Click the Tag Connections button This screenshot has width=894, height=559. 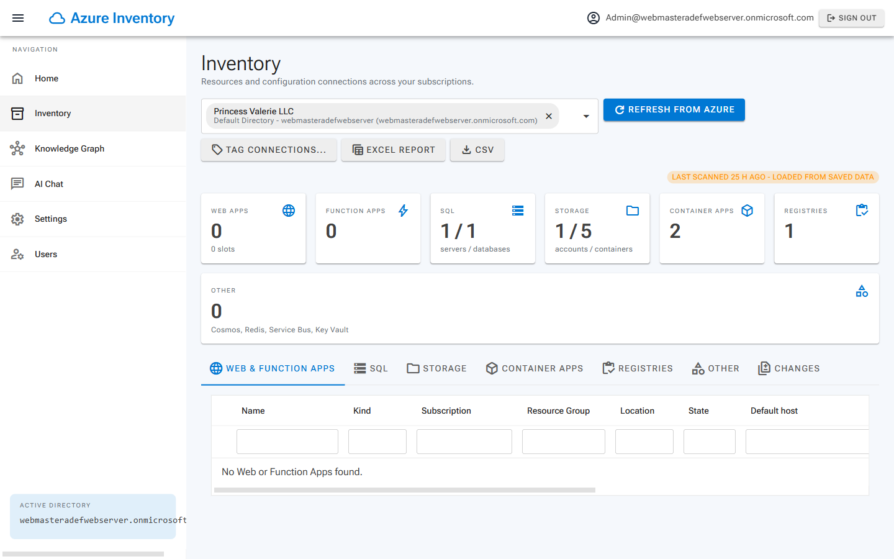(269, 150)
